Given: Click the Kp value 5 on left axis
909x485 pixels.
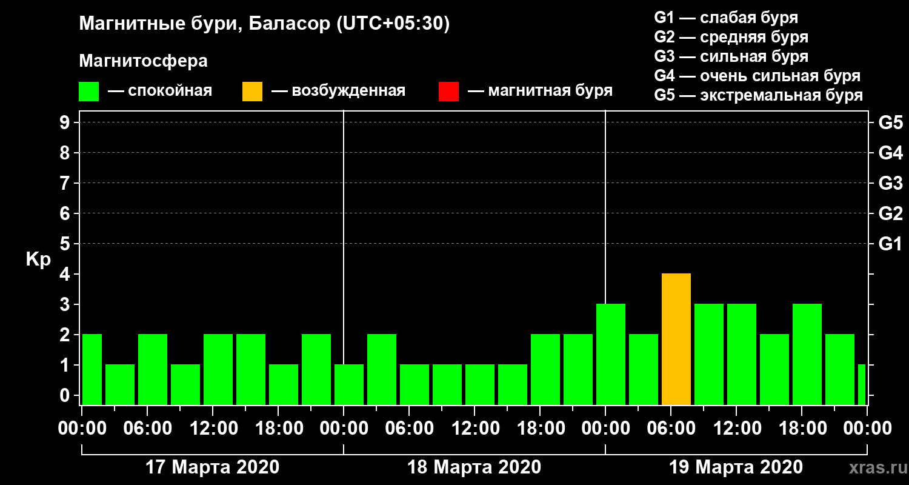Looking at the screenshot, I should 66,244.
